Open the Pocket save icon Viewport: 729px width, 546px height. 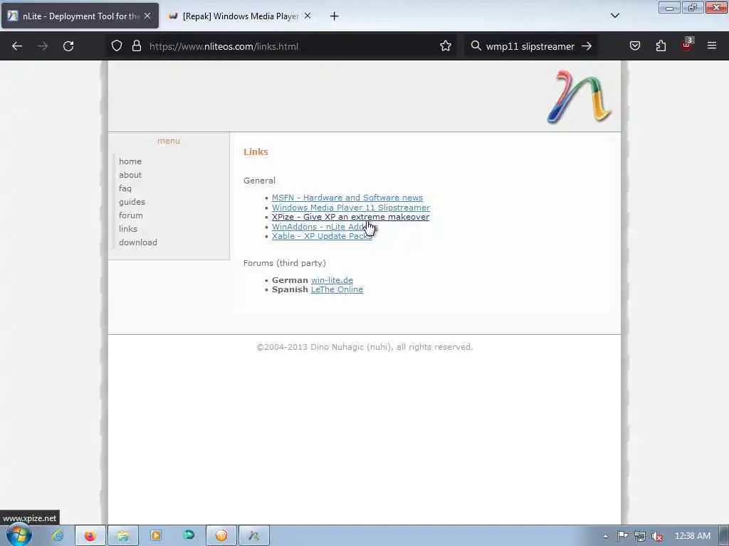tap(635, 46)
